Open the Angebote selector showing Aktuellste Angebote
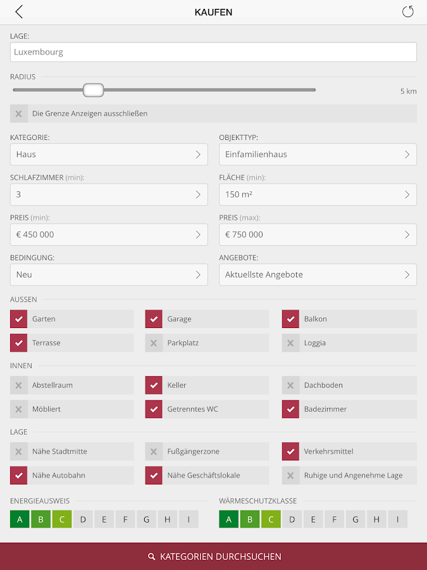The height and width of the screenshot is (570, 427). click(318, 275)
